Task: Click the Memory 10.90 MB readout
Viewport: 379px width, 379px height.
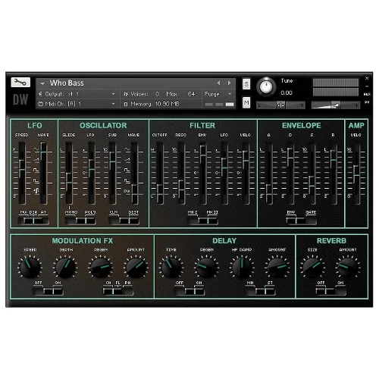Action: click(152, 104)
